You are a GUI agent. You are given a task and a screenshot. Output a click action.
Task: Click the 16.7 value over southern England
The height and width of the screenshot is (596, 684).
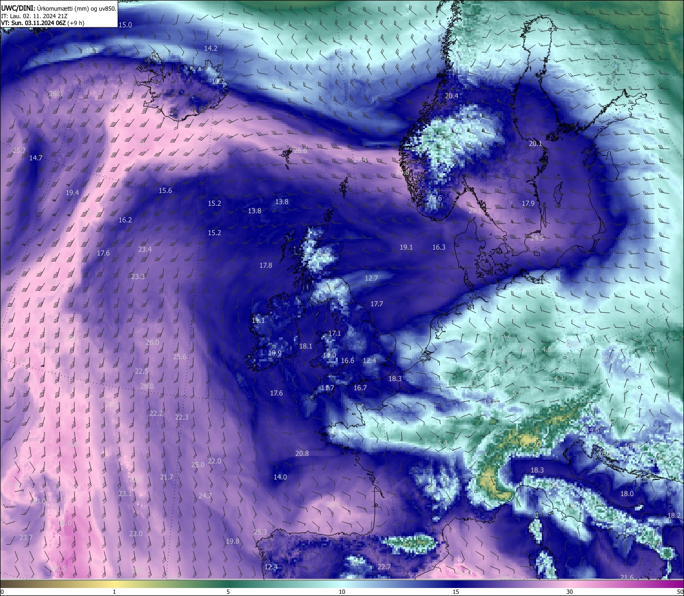click(x=360, y=388)
